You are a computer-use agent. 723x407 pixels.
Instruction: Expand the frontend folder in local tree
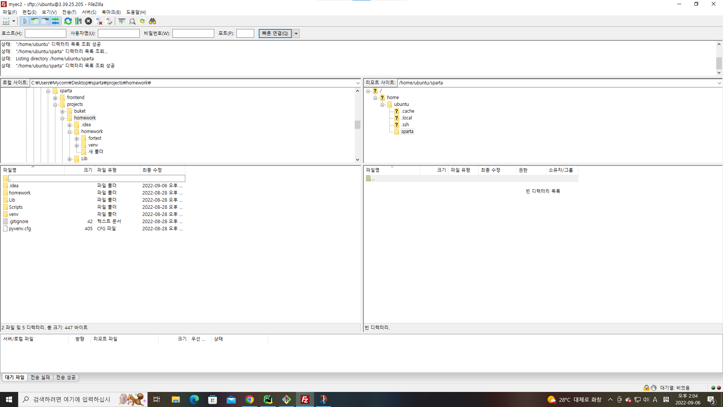[55, 98]
